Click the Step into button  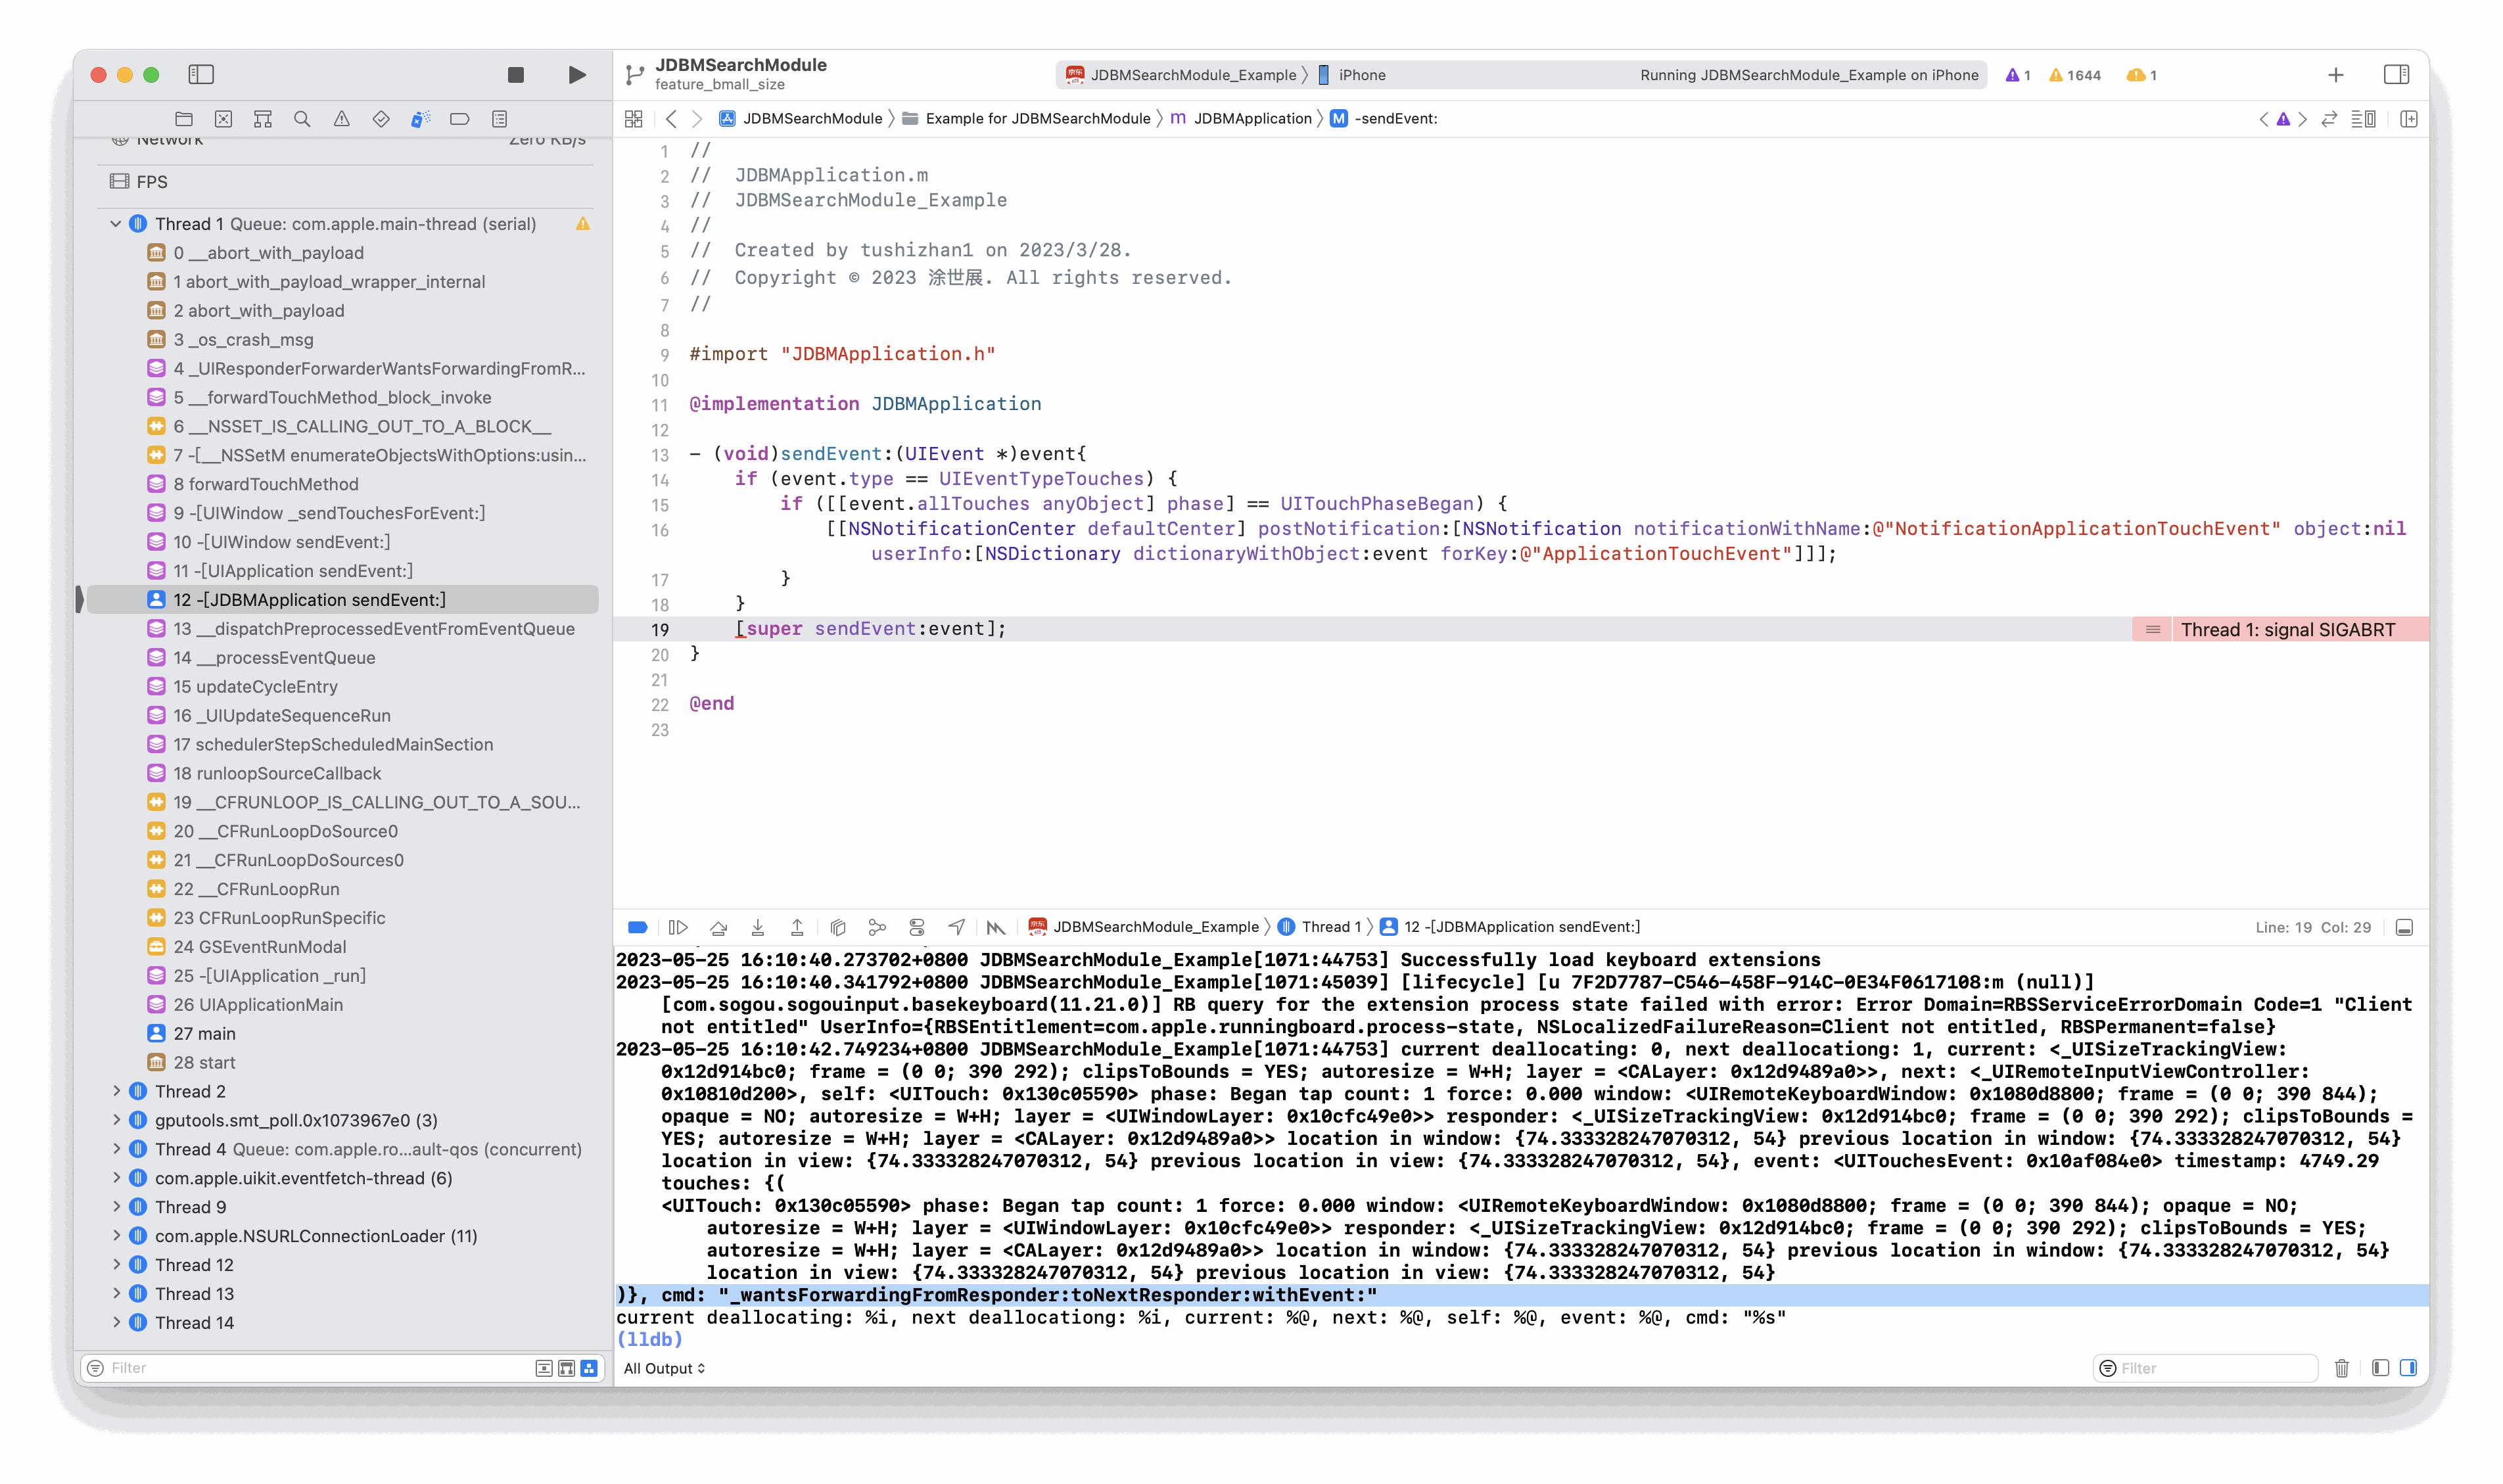tap(758, 927)
